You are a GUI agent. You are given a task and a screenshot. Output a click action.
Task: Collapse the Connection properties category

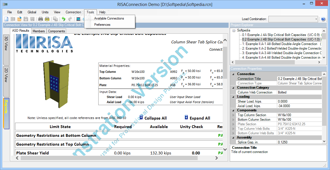[233, 74]
